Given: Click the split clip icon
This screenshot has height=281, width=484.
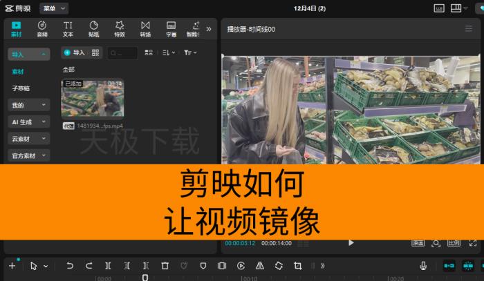Looking at the screenshot, I should click(108, 266).
